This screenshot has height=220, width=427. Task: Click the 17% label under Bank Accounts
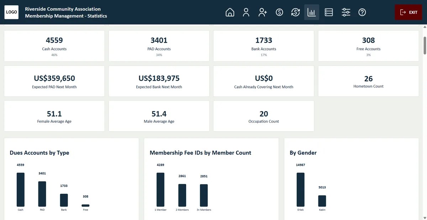[264, 55]
